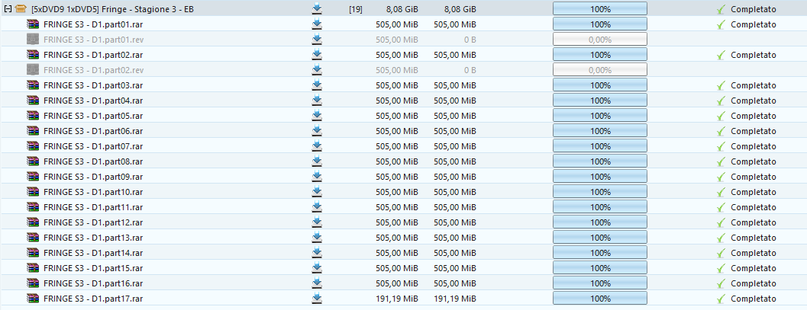Click the Completato status of D1.part15.rar
Image resolution: width=807 pixels, height=310 pixels.
754,268
